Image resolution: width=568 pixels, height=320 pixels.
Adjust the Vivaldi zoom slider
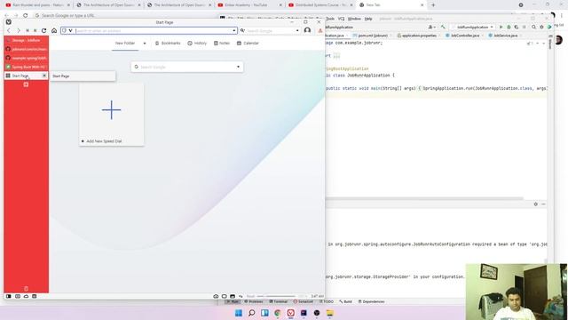click(276, 296)
